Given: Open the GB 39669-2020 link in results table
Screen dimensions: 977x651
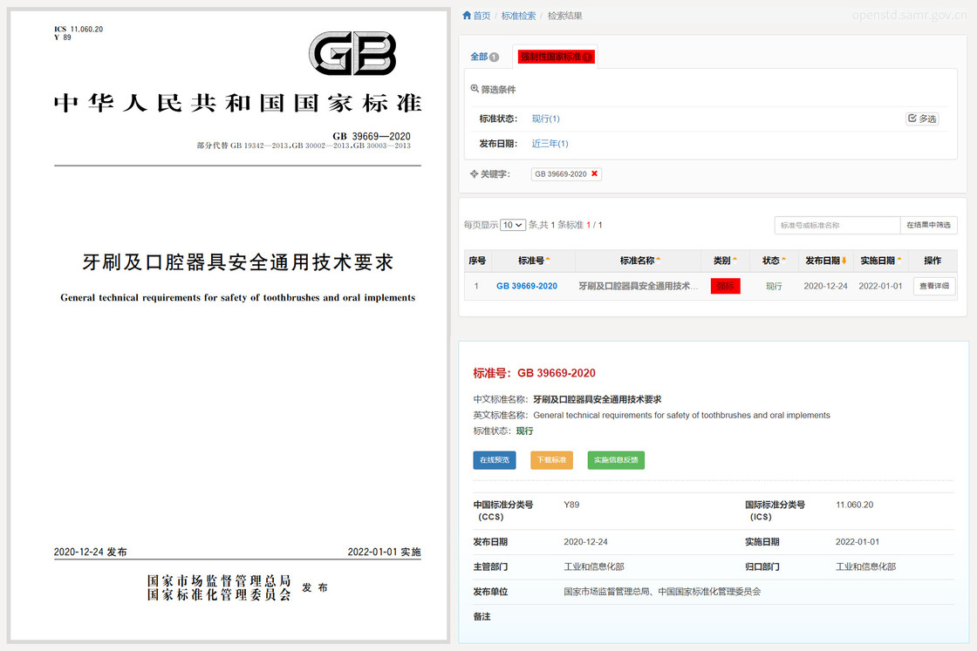Looking at the screenshot, I should click(x=526, y=286).
